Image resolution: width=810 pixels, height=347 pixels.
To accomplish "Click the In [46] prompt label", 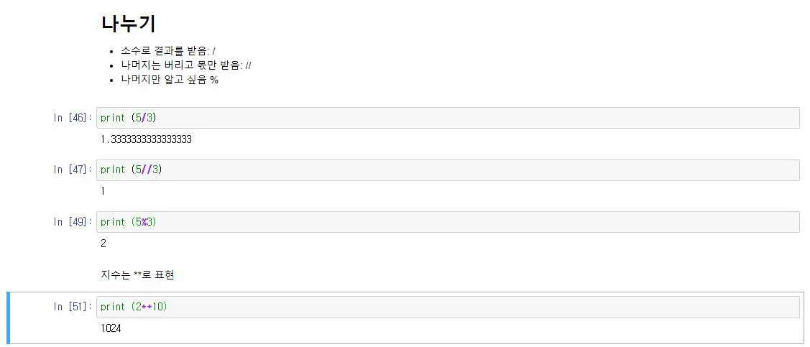I will click(73, 118).
